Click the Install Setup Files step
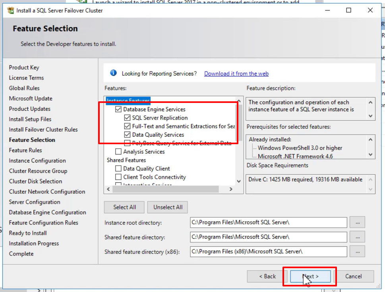The height and width of the screenshot is (292, 385). [x=30, y=119]
